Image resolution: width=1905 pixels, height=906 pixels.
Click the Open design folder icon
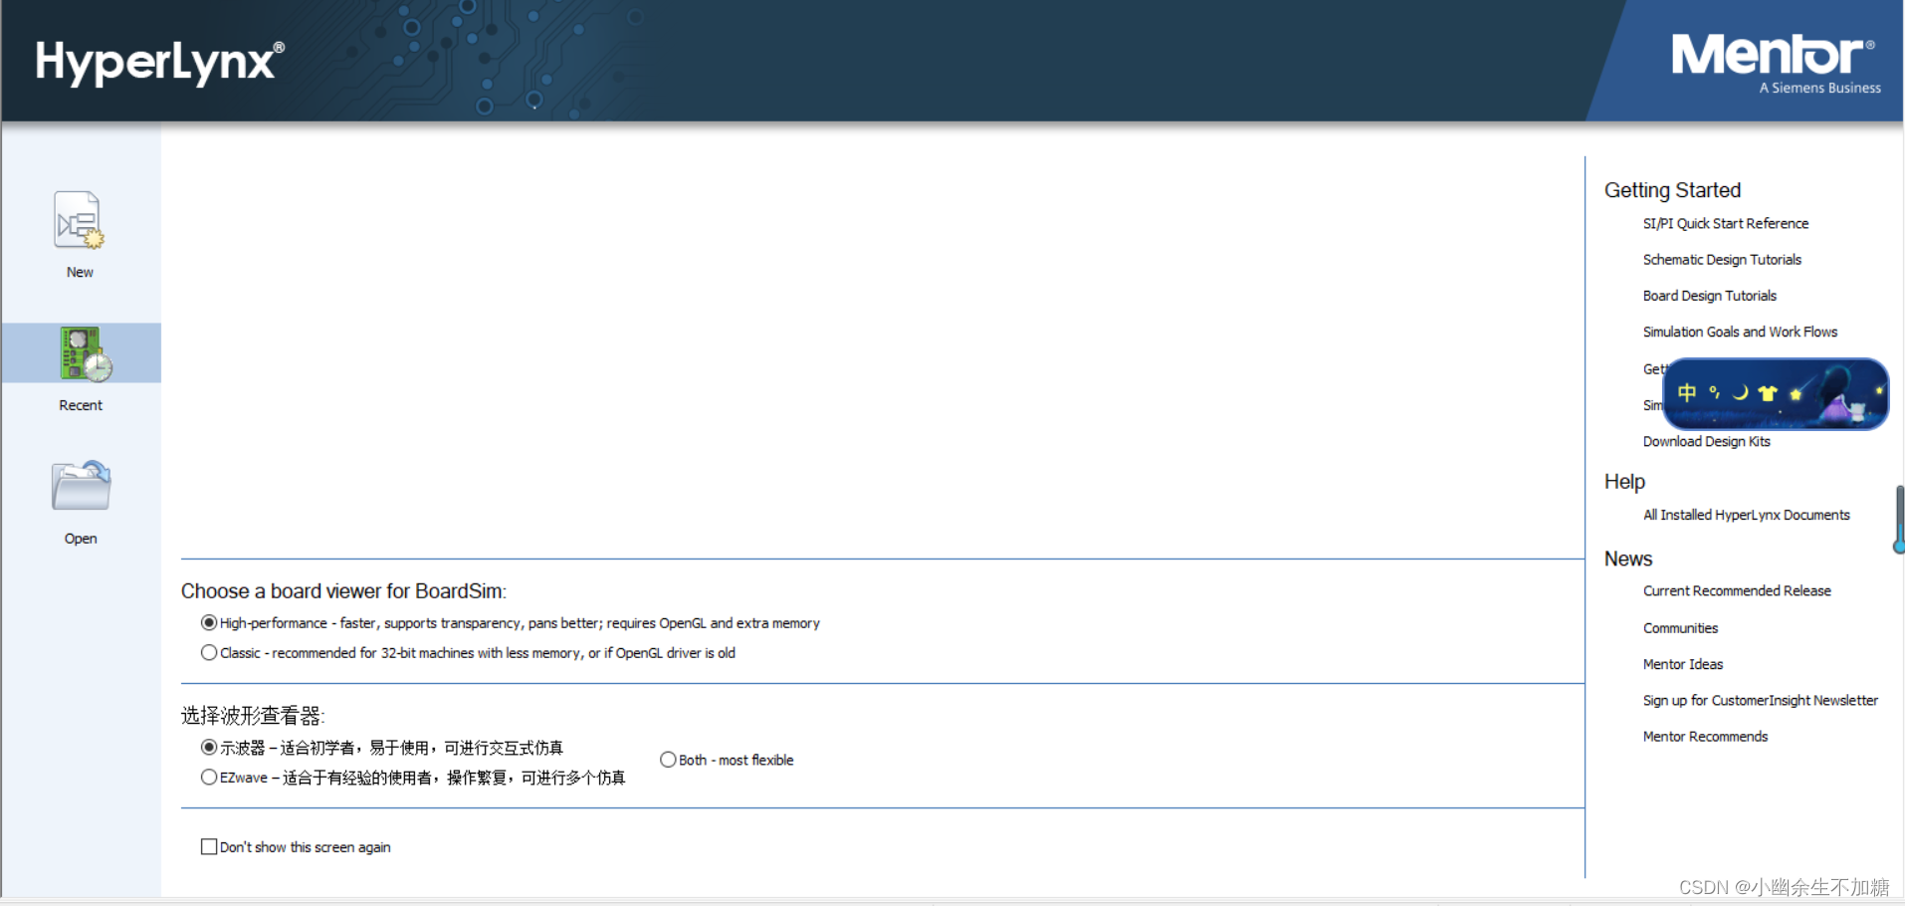click(x=79, y=485)
